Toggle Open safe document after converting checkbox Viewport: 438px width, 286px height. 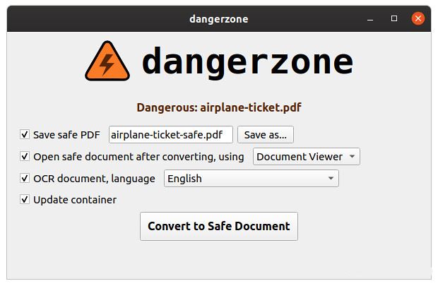click(25, 157)
